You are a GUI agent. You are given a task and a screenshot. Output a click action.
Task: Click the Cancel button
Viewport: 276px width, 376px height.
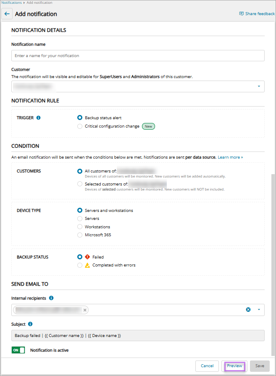[207, 366]
